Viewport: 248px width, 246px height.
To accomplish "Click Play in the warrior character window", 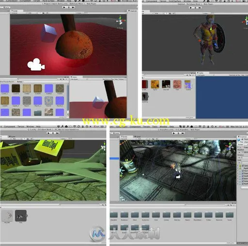I will (191, 8).
